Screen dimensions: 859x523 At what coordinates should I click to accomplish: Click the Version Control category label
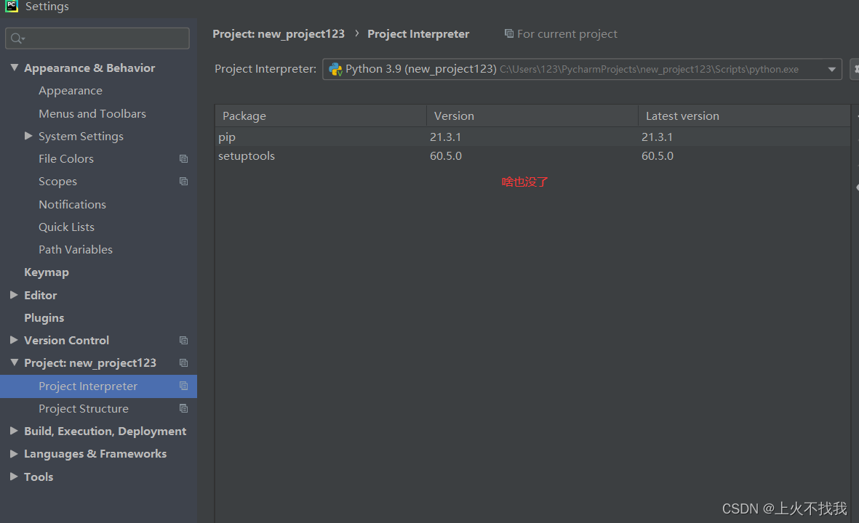66,340
